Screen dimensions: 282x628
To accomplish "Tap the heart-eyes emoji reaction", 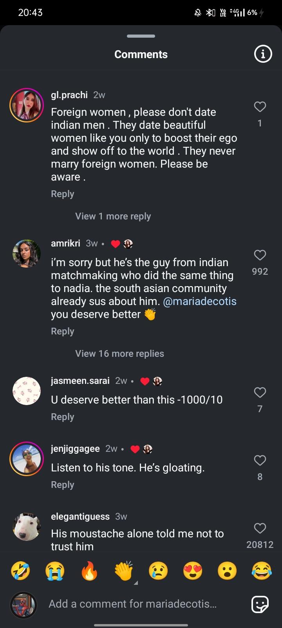I will 193,571.
